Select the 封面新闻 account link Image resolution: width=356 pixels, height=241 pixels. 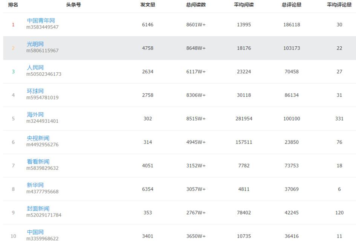[x=38, y=209]
